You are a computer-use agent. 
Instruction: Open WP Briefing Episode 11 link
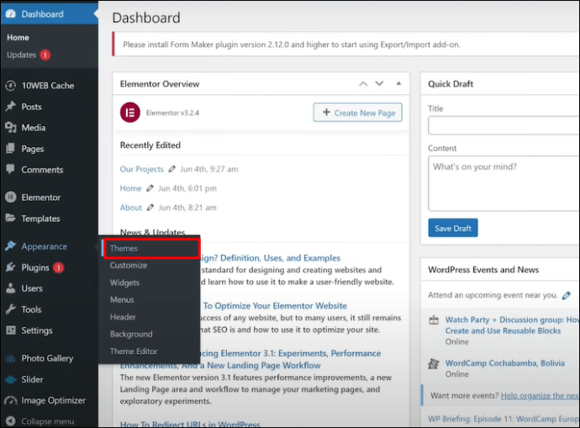[503, 419]
